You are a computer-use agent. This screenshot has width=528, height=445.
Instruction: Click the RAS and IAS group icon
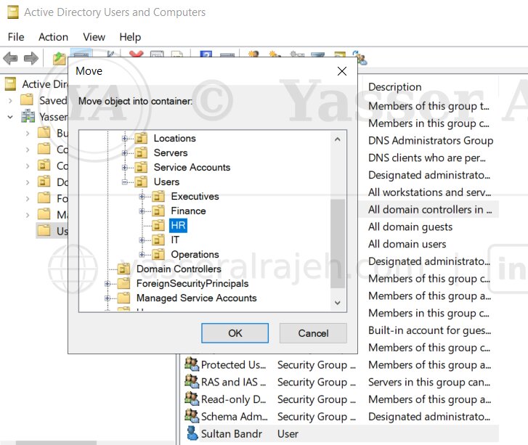[x=192, y=381]
